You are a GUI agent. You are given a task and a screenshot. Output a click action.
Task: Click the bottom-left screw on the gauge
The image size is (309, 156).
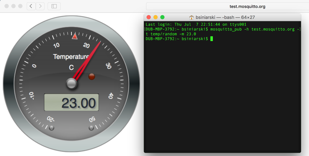tap(51, 128)
